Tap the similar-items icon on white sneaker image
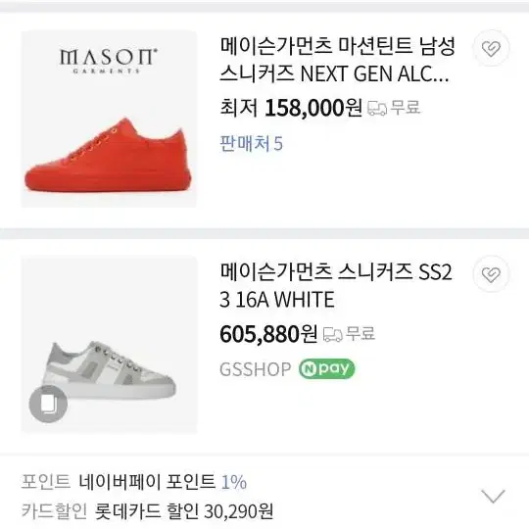This screenshot has width=529, height=529. pos(48,404)
